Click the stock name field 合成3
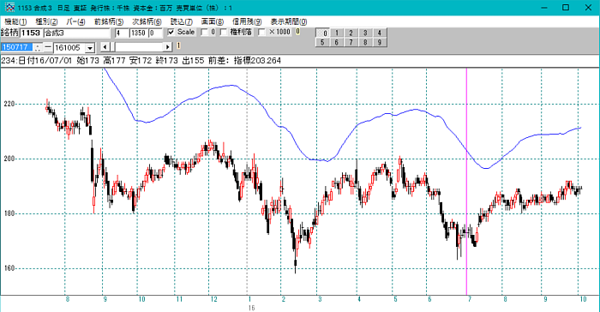This screenshot has width=600, height=312. point(77,33)
